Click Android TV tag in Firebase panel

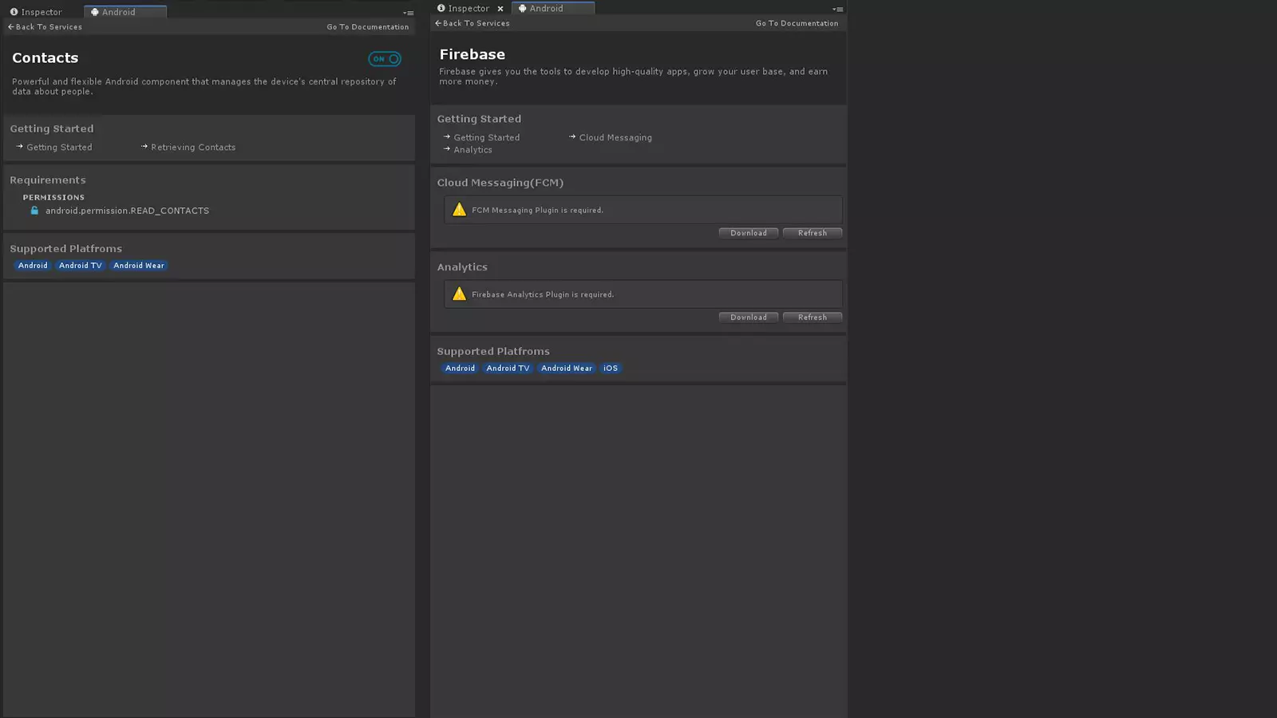pyautogui.click(x=508, y=369)
